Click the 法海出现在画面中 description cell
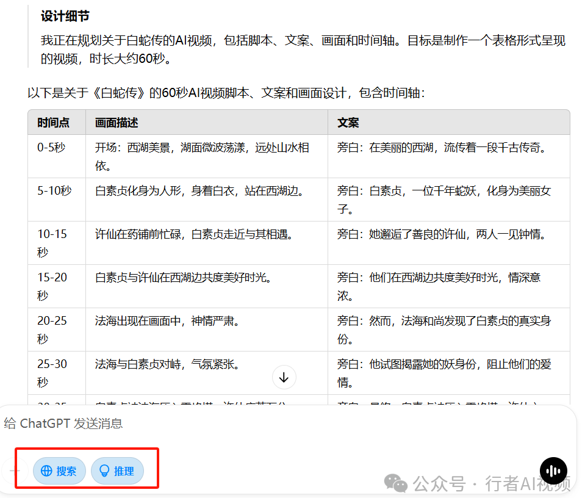 (167, 321)
